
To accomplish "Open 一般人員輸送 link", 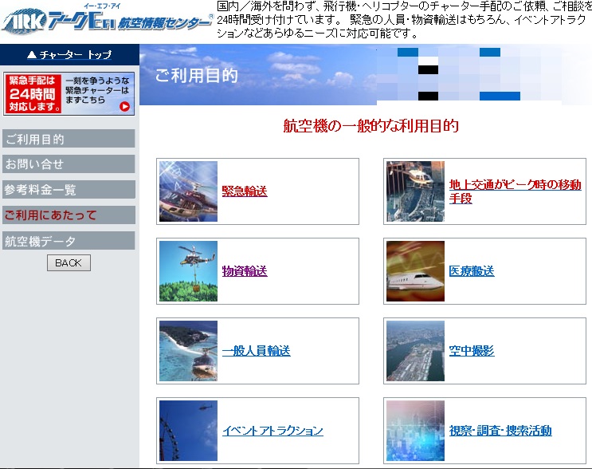I will [257, 351].
